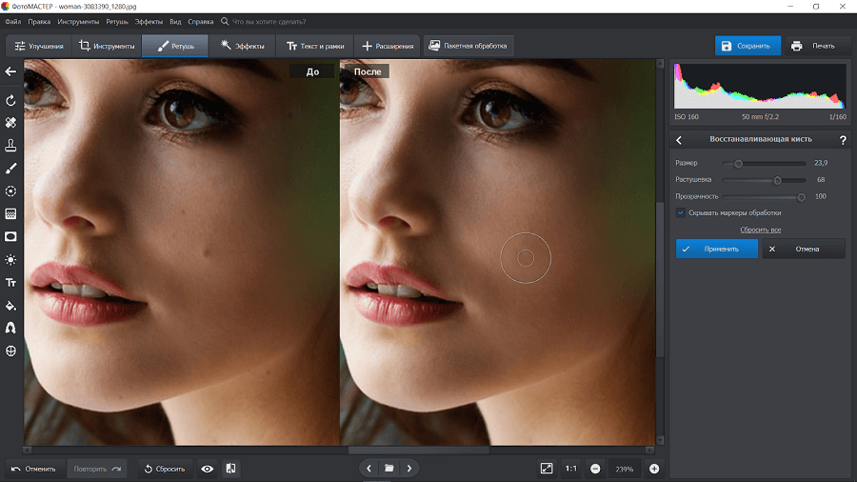Select the healing bandage tool in sidebar
This screenshot has height=482, width=857.
tap(10, 123)
